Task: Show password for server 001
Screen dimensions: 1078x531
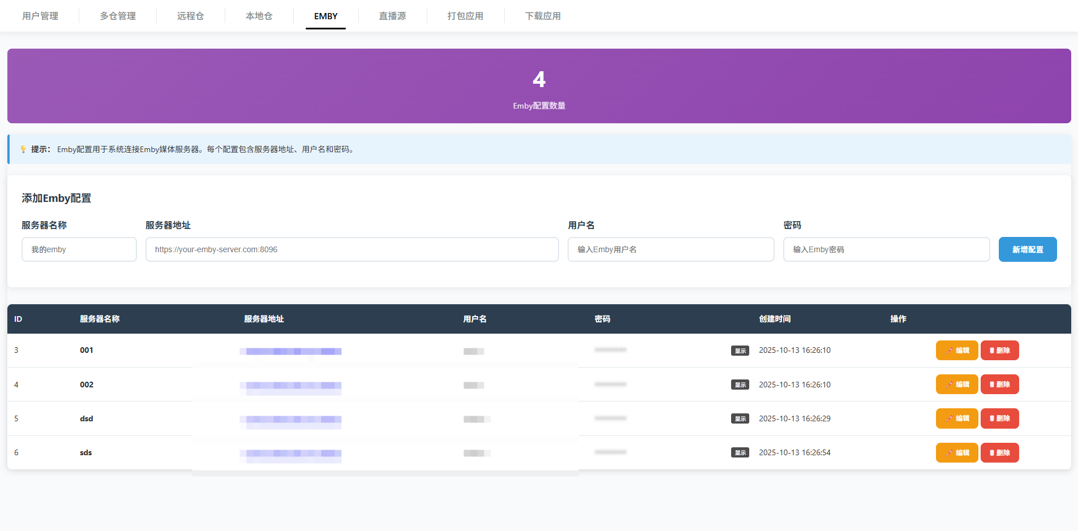Action: [740, 351]
